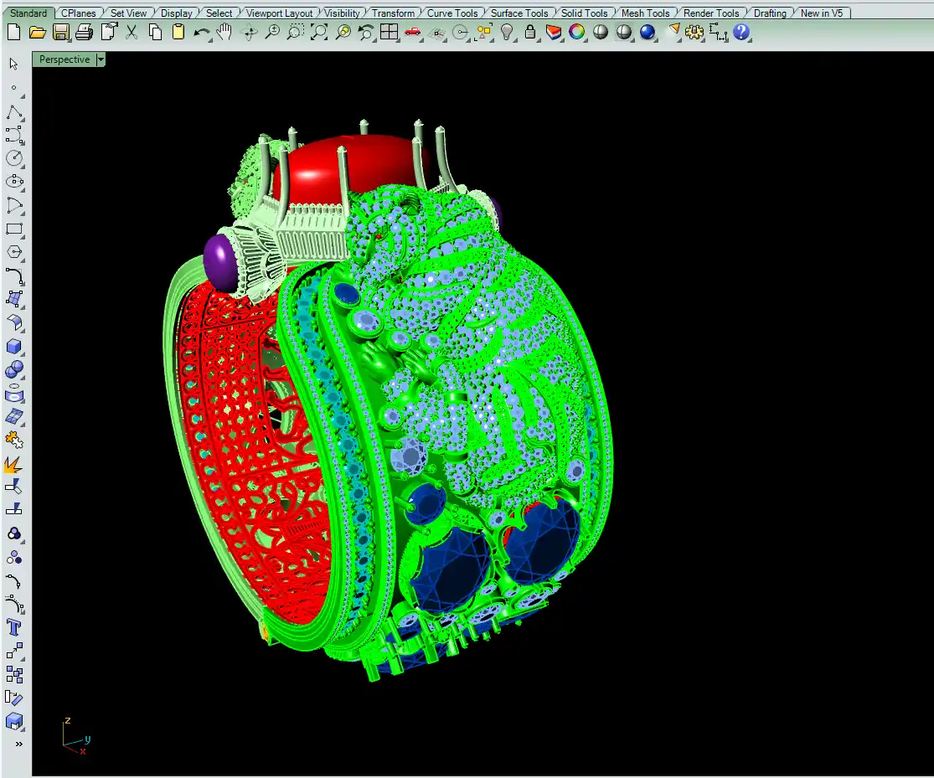
Task: Toggle Hide objects lightbulb icon
Action: coord(507,32)
